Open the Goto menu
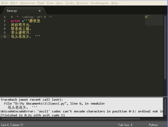The height and width of the screenshot is (127, 168). (x=59, y=3)
